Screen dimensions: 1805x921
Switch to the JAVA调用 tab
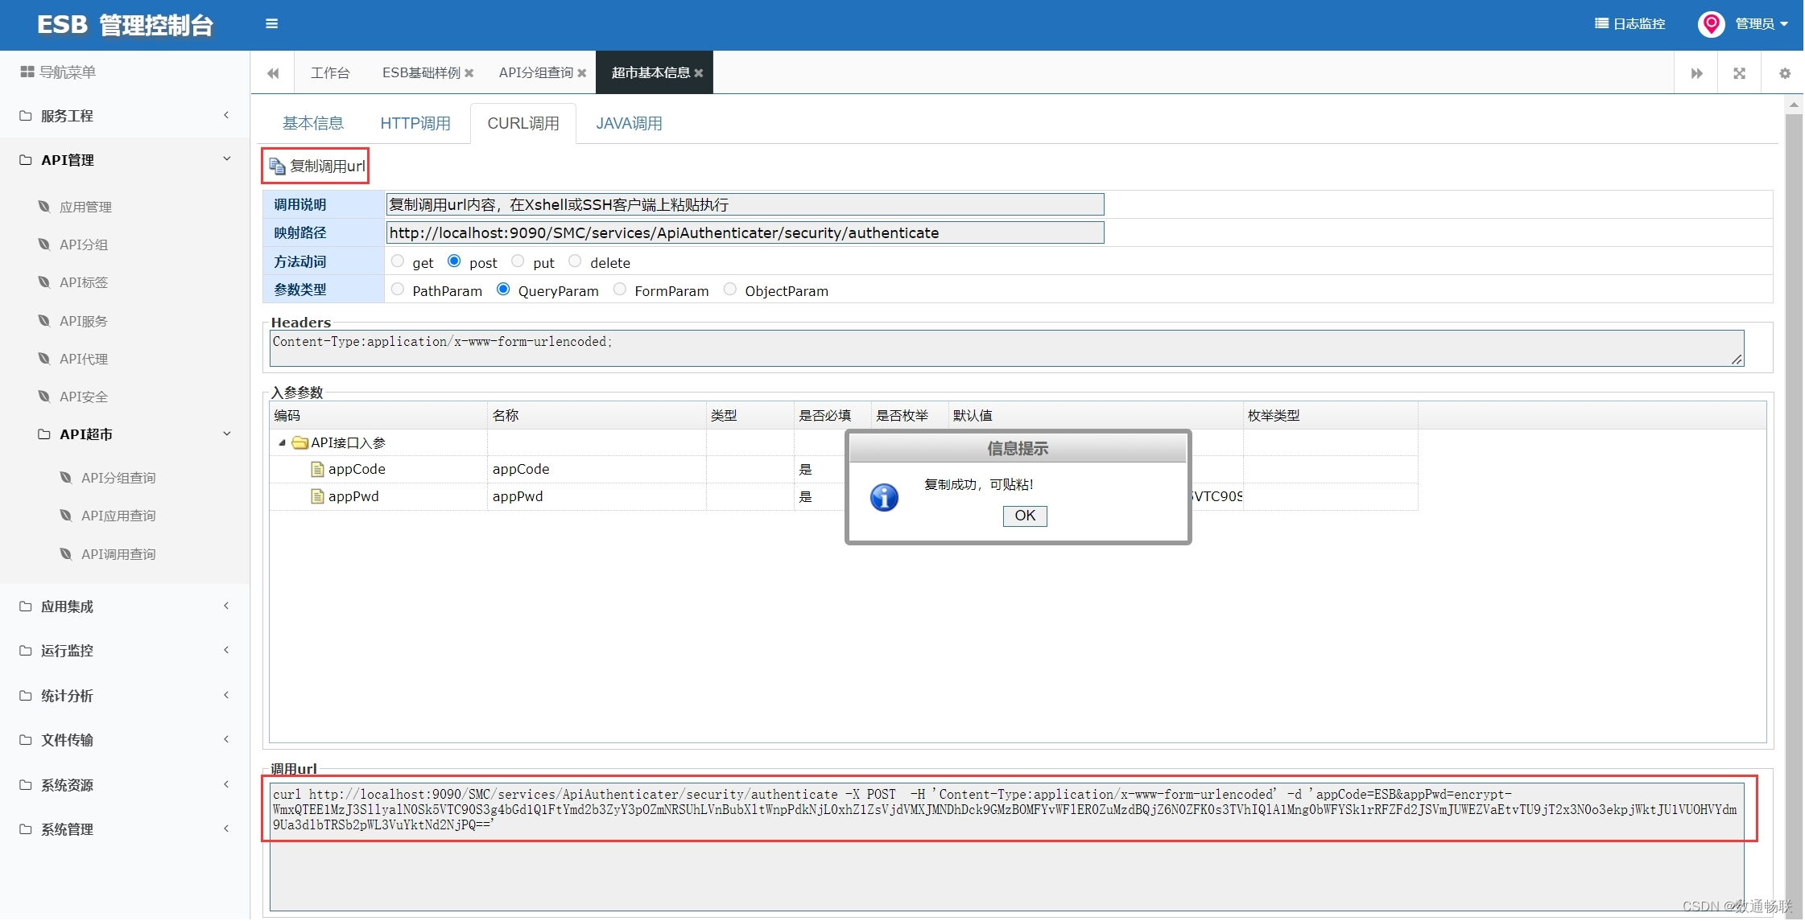coord(629,123)
